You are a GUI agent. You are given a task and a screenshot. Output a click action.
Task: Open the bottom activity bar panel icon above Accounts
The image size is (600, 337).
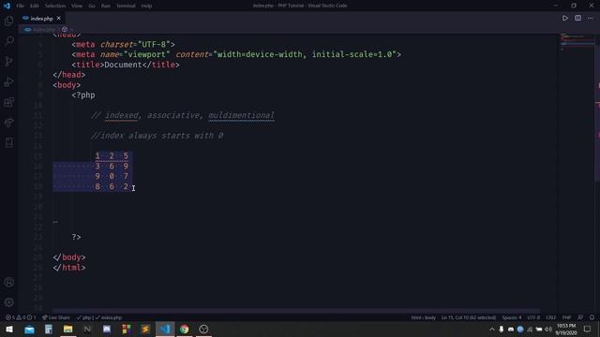8,143
